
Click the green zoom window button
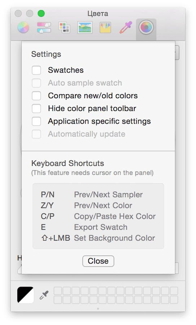pos(41,13)
